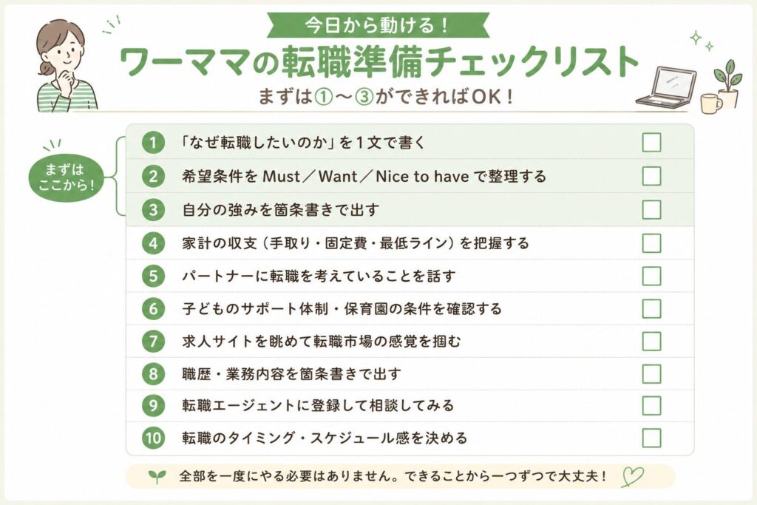
Task: Click the heart doodle icon
Action: pos(633,476)
